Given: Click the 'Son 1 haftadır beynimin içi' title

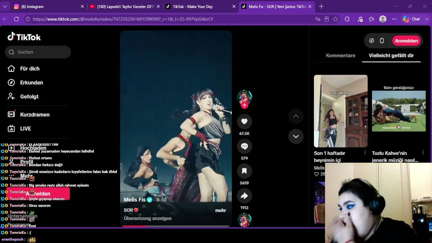Looking at the screenshot, I should 329,157.
